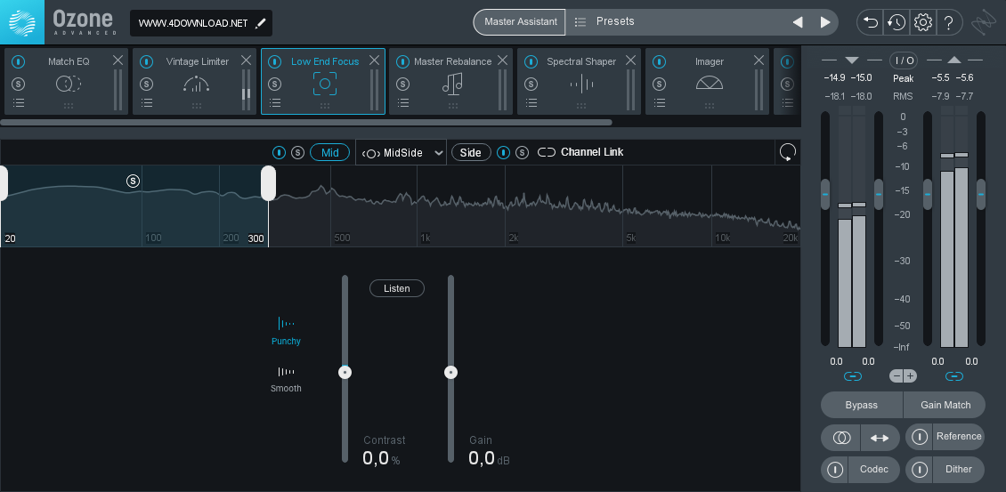The image size is (1006, 492).
Task: Enable the Codec power toggle
Action: point(835,470)
